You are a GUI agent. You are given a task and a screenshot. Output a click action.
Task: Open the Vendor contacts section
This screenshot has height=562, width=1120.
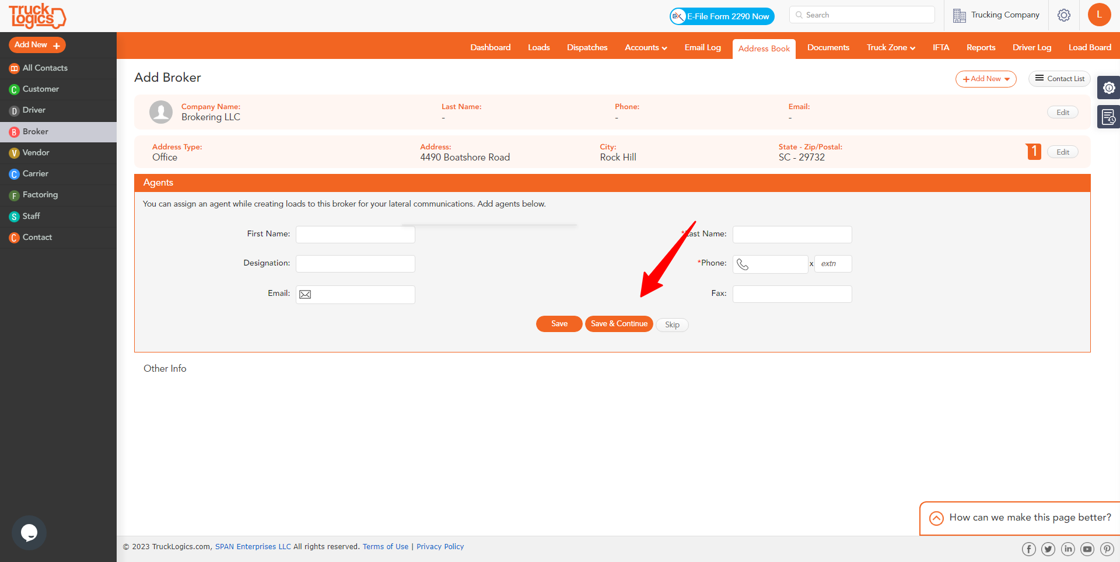(36, 152)
